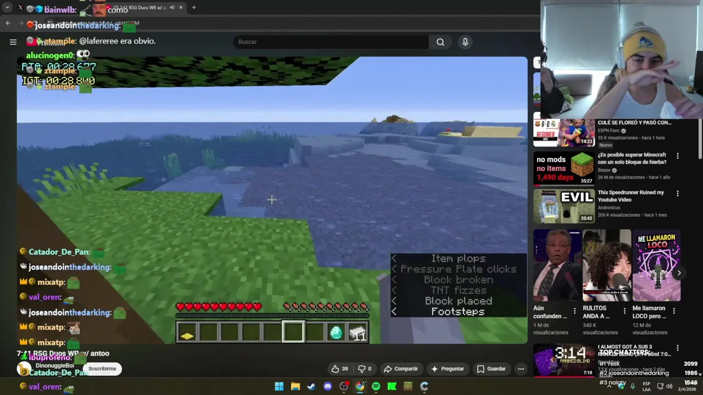703x395 pixels.
Task: Open the one block of grass Minecraft thumbnail
Action: click(x=564, y=168)
